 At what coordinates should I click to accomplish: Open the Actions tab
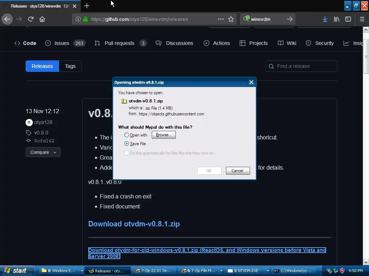tap(217, 43)
